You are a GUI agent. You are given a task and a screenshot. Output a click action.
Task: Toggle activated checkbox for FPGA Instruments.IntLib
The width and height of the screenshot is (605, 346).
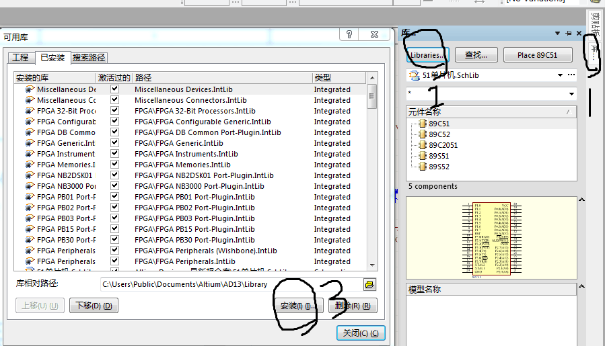(114, 154)
